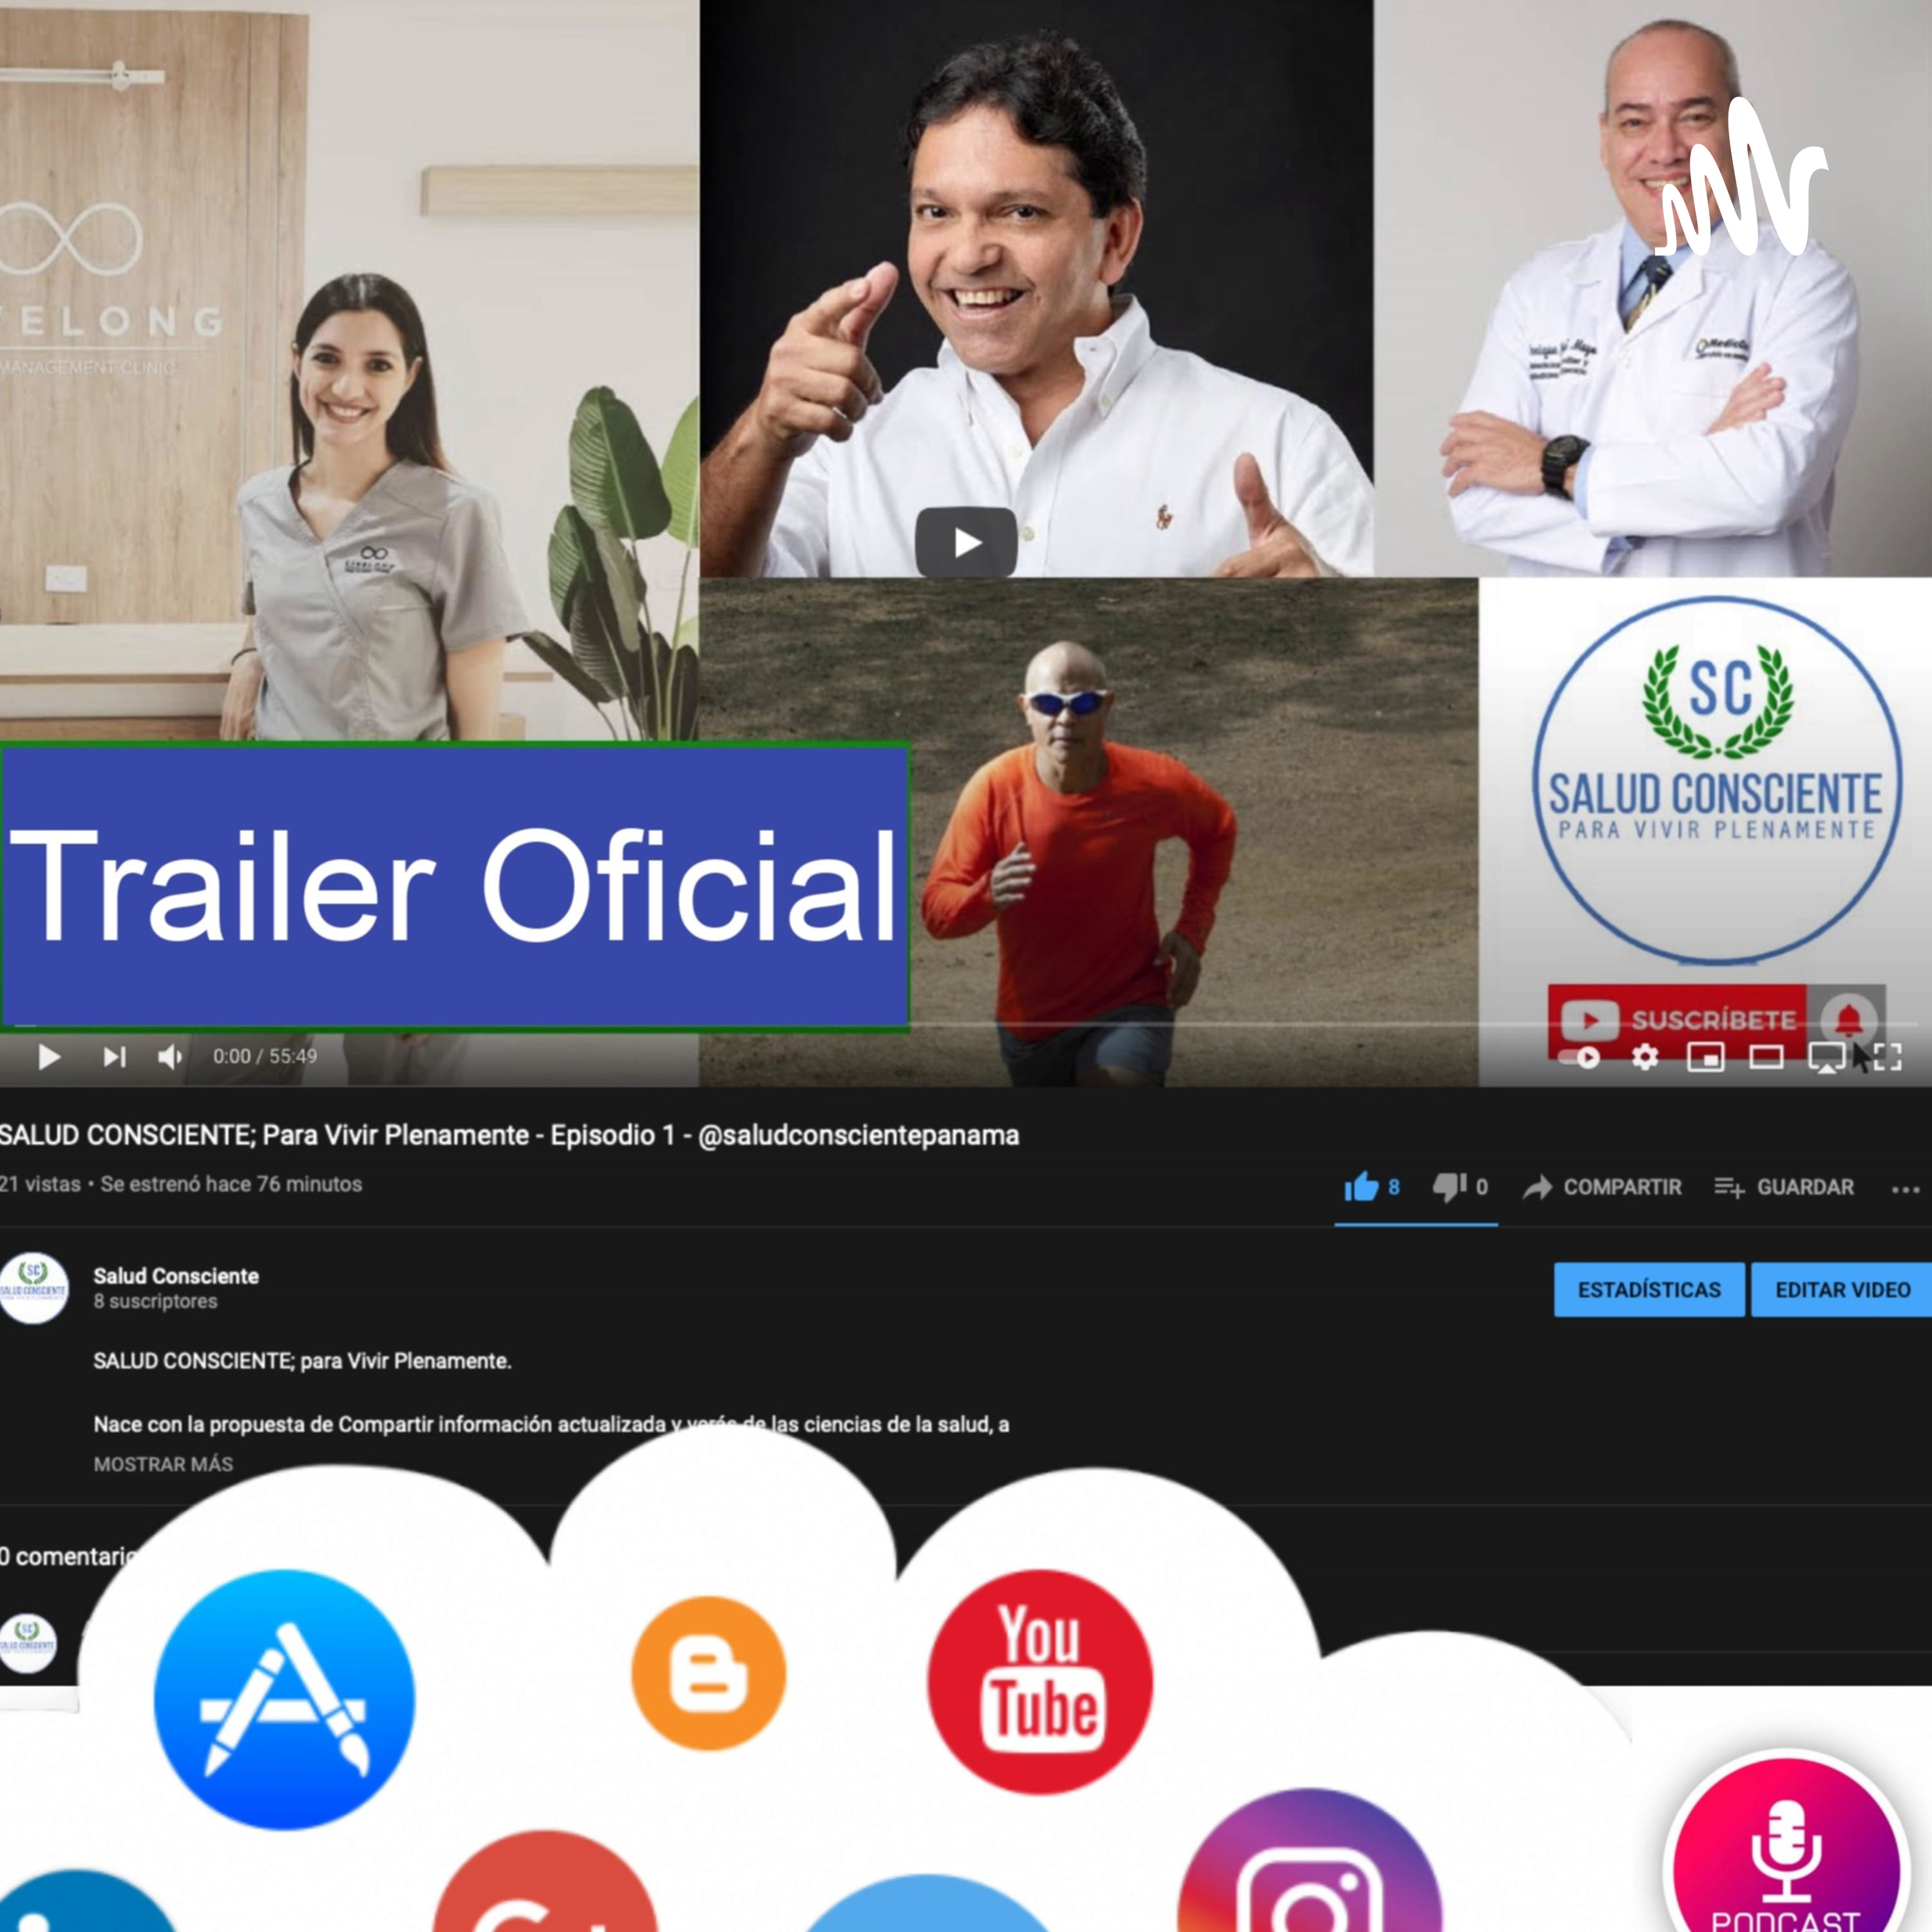Click the EDITAR VIDEO button

[x=1842, y=1289]
